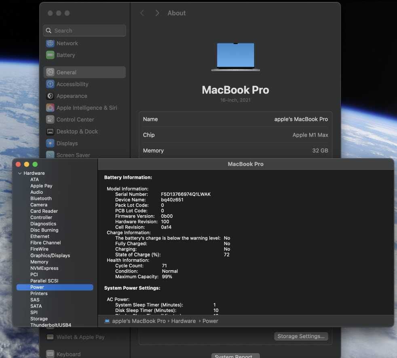Click the MacBook Pro laptop image
This screenshot has height=358, width=397.
tap(235, 57)
